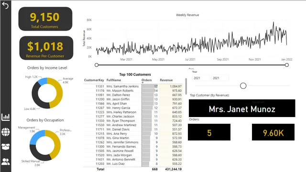Select the row for Mr. Daniel Davis
The width and height of the screenshot is (306, 172).
click(133, 129)
